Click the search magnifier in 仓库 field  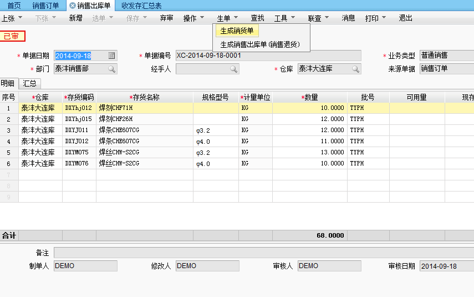tap(355, 69)
